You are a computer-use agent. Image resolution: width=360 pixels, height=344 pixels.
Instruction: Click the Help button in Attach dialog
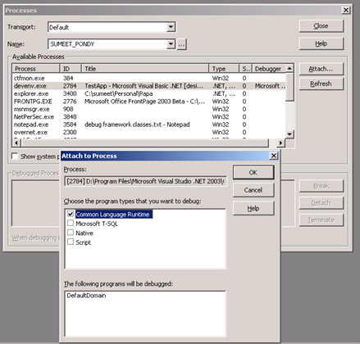pyautogui.click(x=253, y=209)
